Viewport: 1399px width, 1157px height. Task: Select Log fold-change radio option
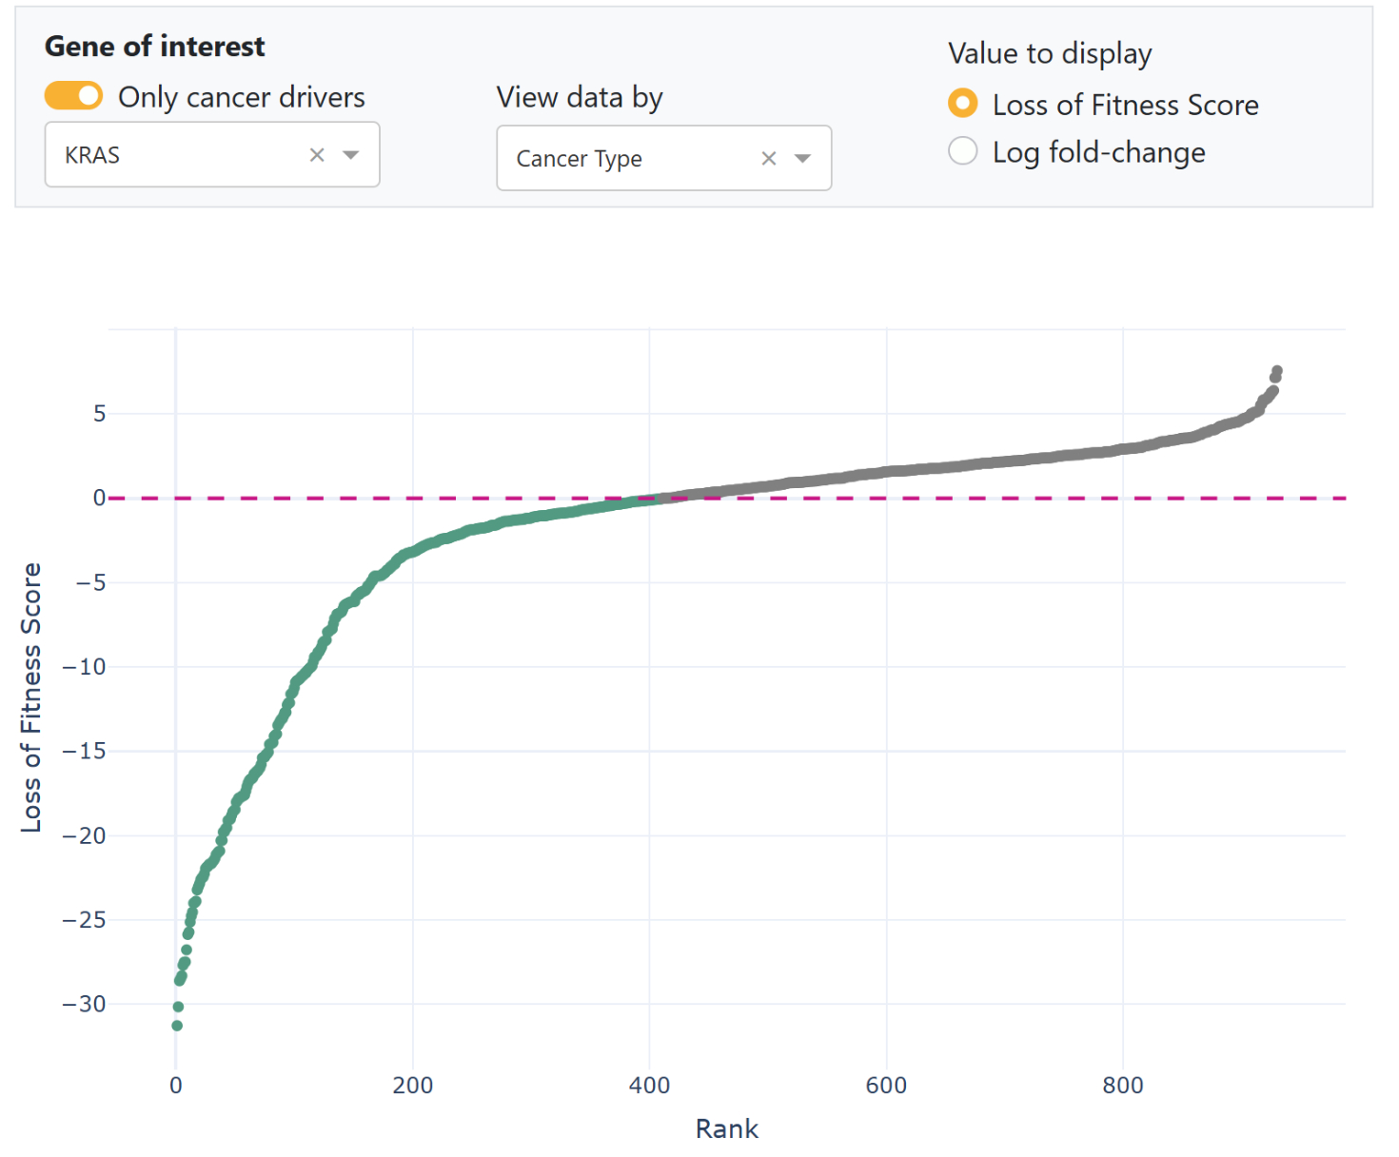[x=963, y=151]
